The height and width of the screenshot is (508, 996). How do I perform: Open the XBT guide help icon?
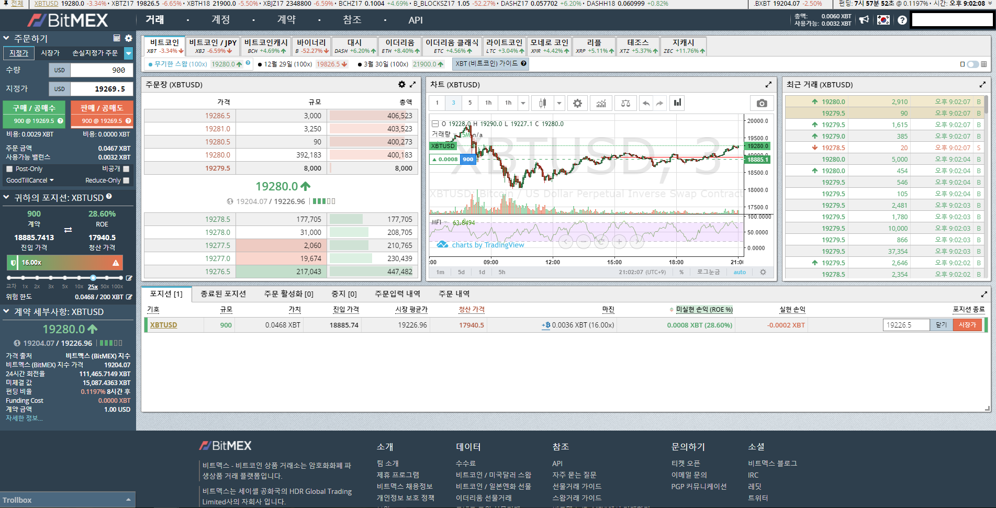tap(523, 63)
